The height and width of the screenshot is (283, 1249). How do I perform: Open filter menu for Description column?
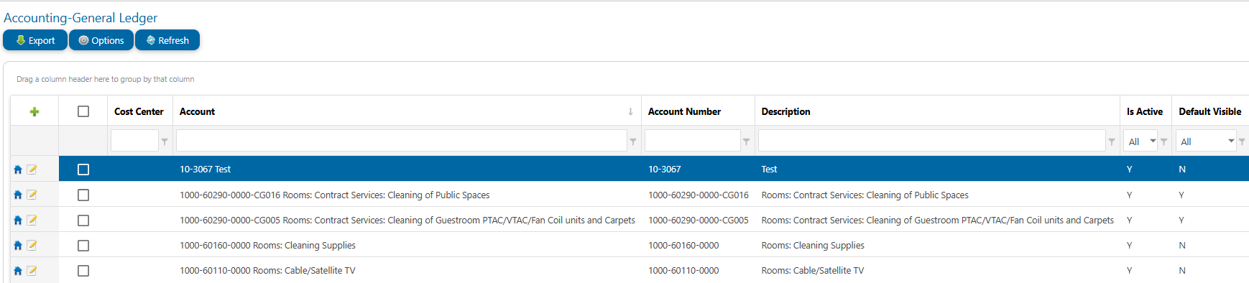(x=1112, y=141)
